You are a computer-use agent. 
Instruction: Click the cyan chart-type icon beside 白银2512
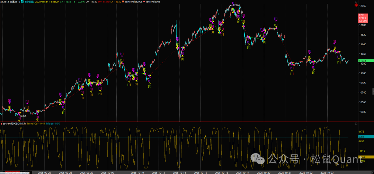point(22,2)
